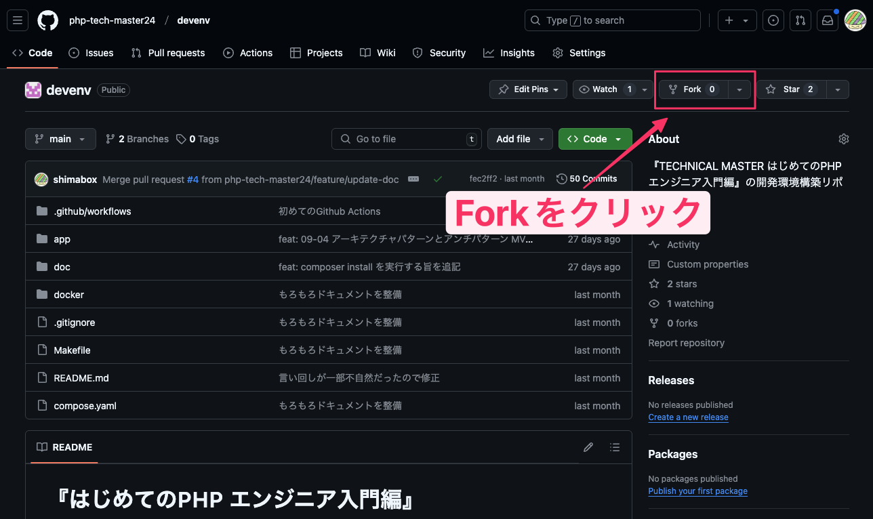Image resolution: width=873 pixels, height=519 pixels.
Task: Click the docker folder icon
Action: 42,295
